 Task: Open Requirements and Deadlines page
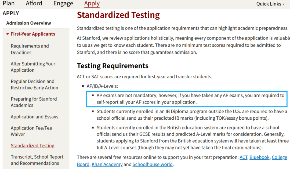click(x=30, y=49)
